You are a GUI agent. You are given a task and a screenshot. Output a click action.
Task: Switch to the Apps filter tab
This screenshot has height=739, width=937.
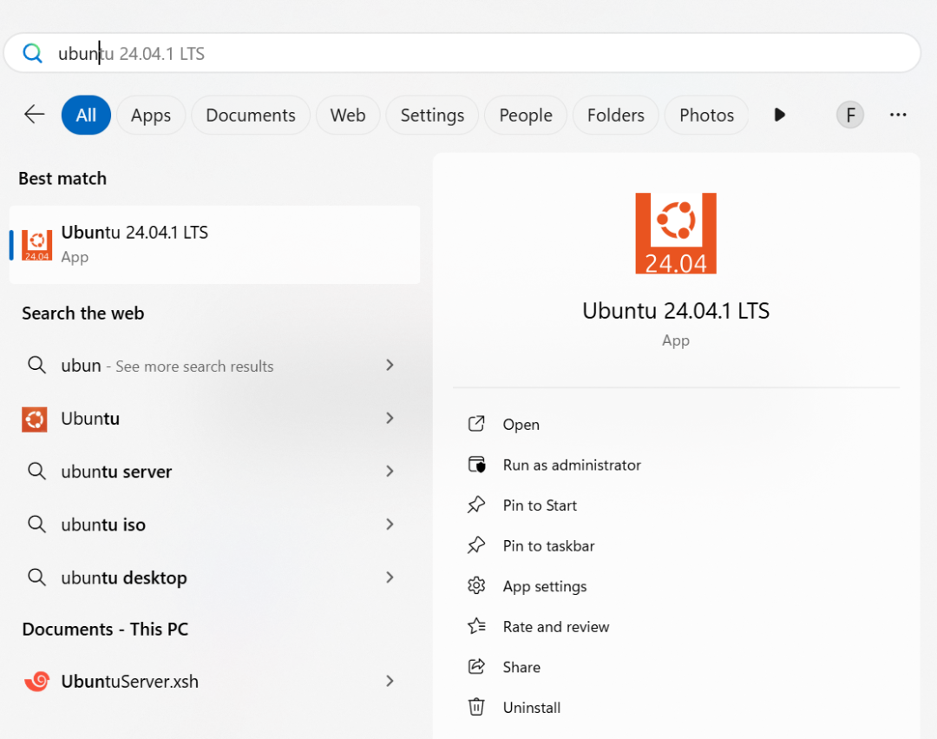pyautogui.click(x=151, y=115)
